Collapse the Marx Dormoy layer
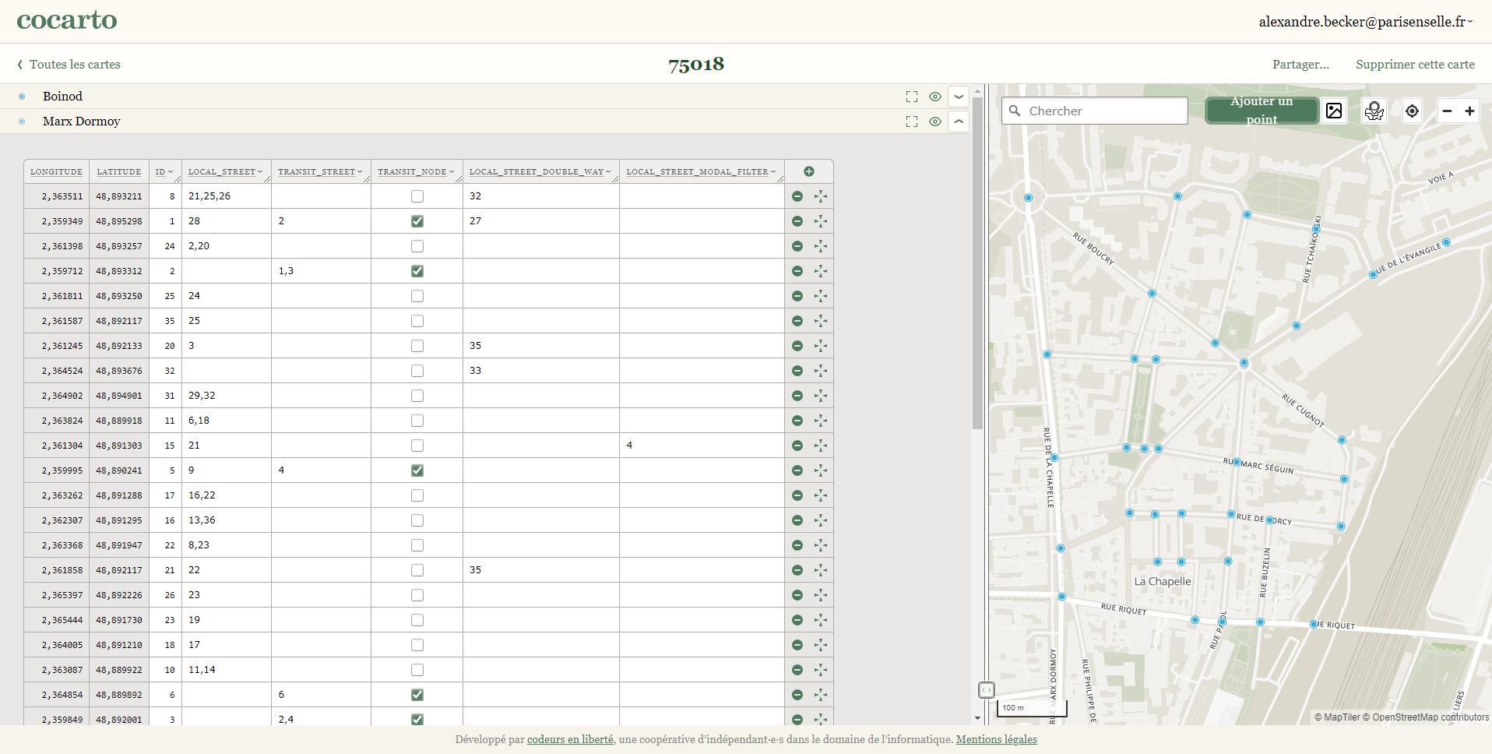1492x754 pixels. click(959, 122)
